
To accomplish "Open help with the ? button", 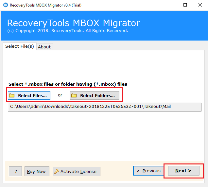I will pos(15,171).
